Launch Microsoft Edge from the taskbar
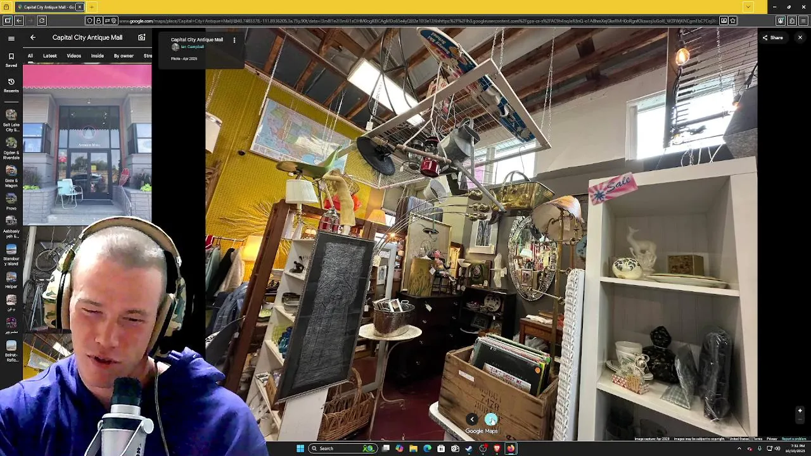Viewport: 811px width, 456px height. (427, 448)
